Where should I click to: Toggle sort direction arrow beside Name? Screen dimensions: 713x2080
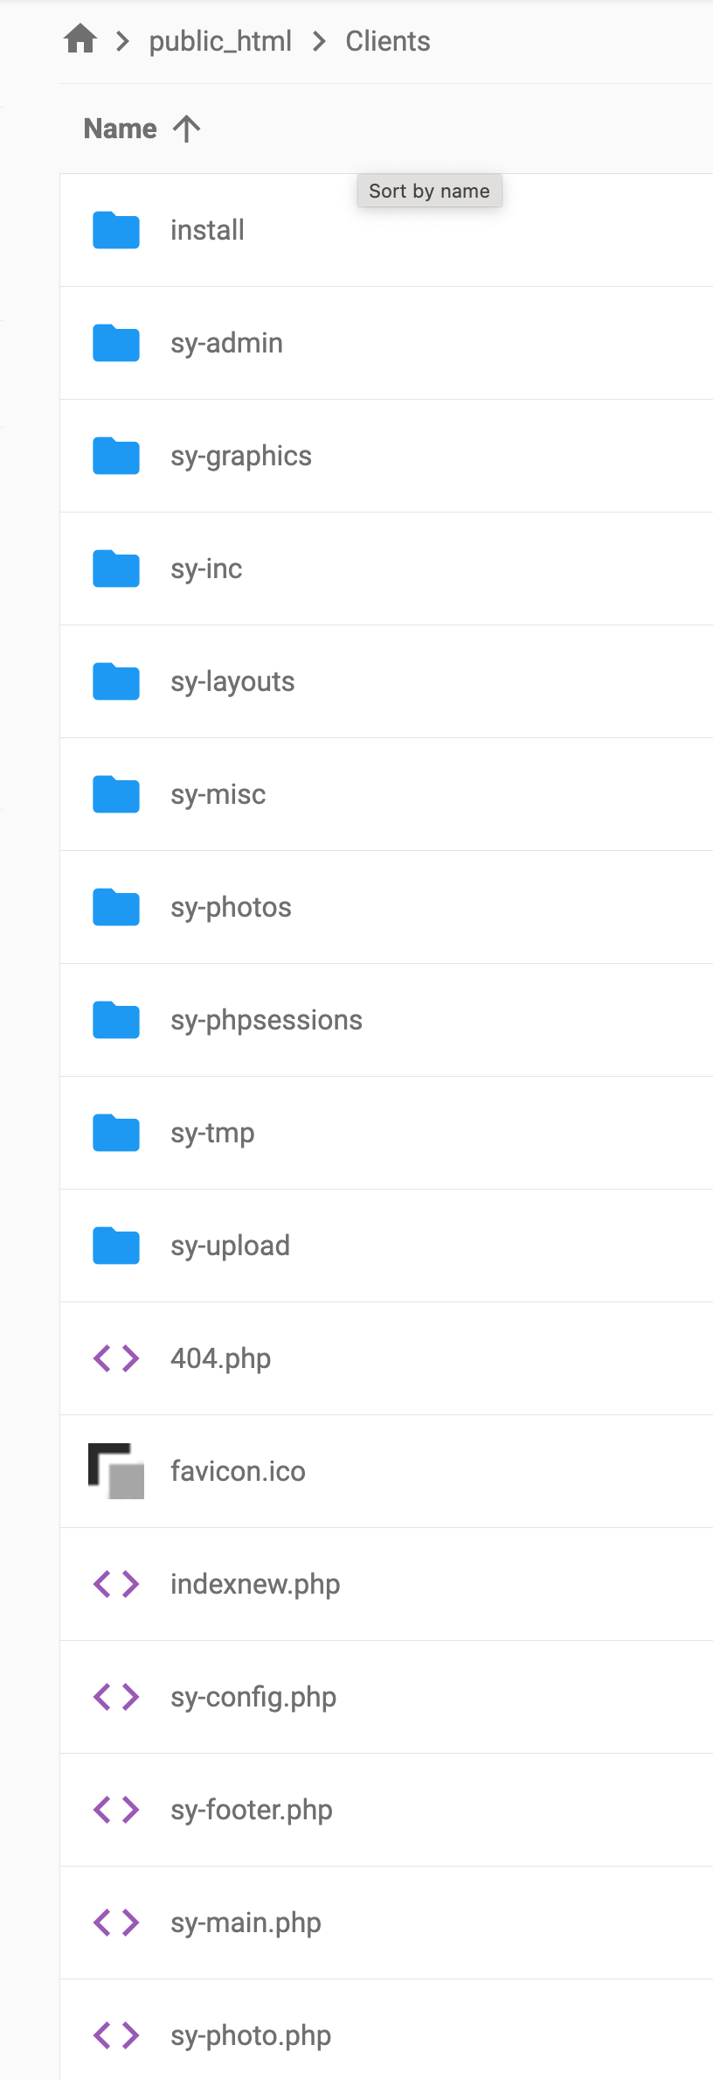(x=186, y=129)
